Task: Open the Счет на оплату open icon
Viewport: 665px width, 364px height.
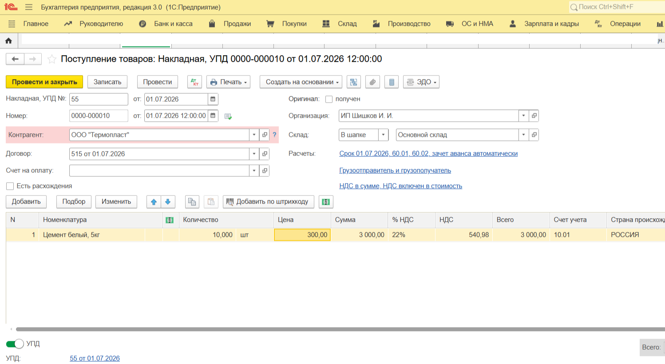Action: click(x=265, y=171)
